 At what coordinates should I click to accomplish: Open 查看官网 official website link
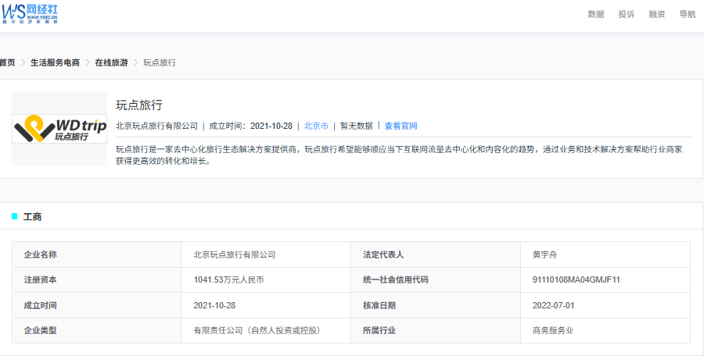(401, 126)
